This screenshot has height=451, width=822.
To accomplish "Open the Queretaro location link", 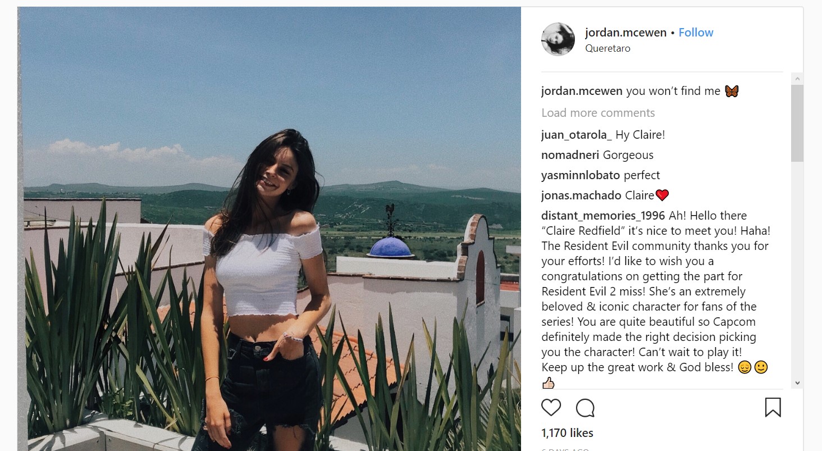I will [608, 48].
